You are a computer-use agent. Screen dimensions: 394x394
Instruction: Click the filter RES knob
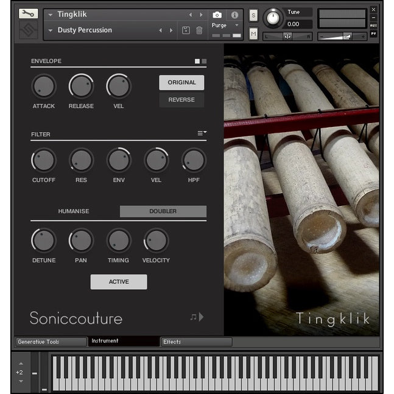(x=81, y=160)
